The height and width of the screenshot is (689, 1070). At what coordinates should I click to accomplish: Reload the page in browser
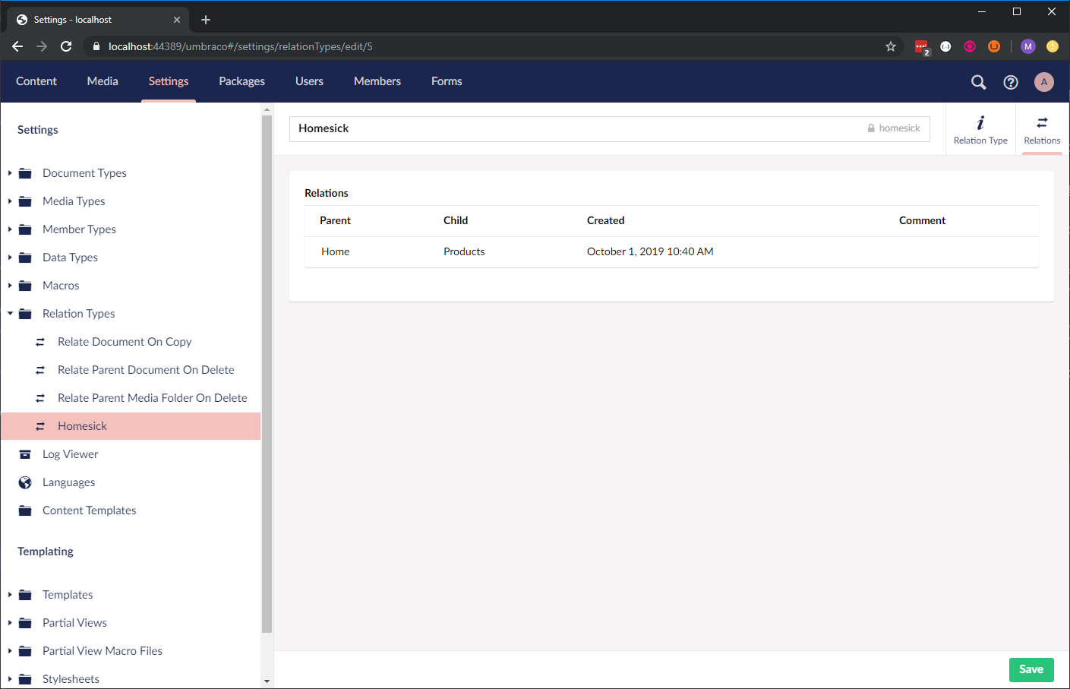[66, 46]
